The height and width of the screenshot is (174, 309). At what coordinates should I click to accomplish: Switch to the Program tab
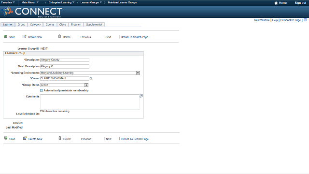coord(76,25)
